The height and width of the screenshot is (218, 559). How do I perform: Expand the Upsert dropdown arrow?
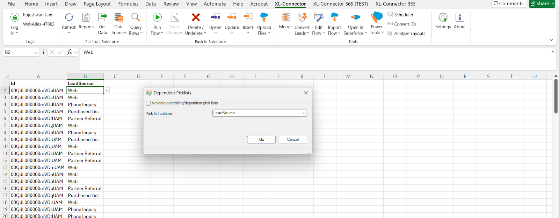click(216, 33)
